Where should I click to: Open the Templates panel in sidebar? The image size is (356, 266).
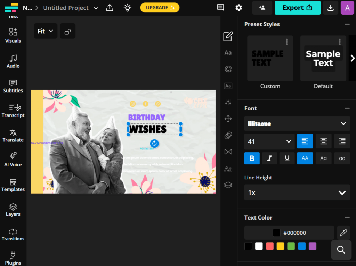pyautogui.click(x=13, y=185)
